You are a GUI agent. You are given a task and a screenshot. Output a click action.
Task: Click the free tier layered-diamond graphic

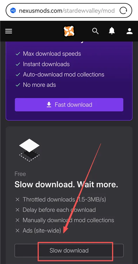click(29, 150)
